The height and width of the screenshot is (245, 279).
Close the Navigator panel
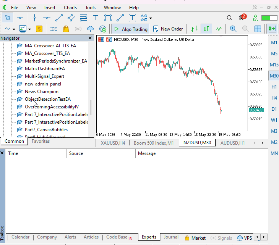90,38
